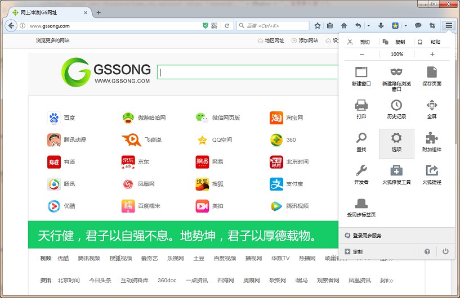Screen dimensions: 460x298
Task: Open the 淘宝网 site link
Action: click(287, 118)
